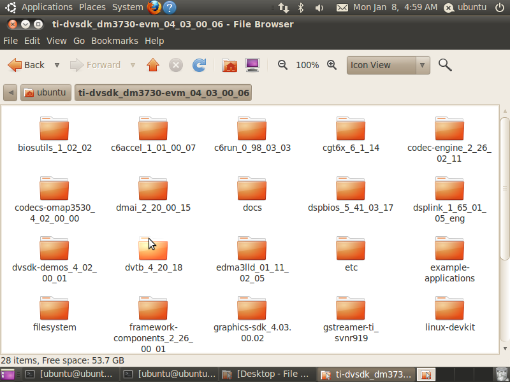Select the edma3lld_01_11_02_05 folder

pyautogui.click(x=252, y=259)
